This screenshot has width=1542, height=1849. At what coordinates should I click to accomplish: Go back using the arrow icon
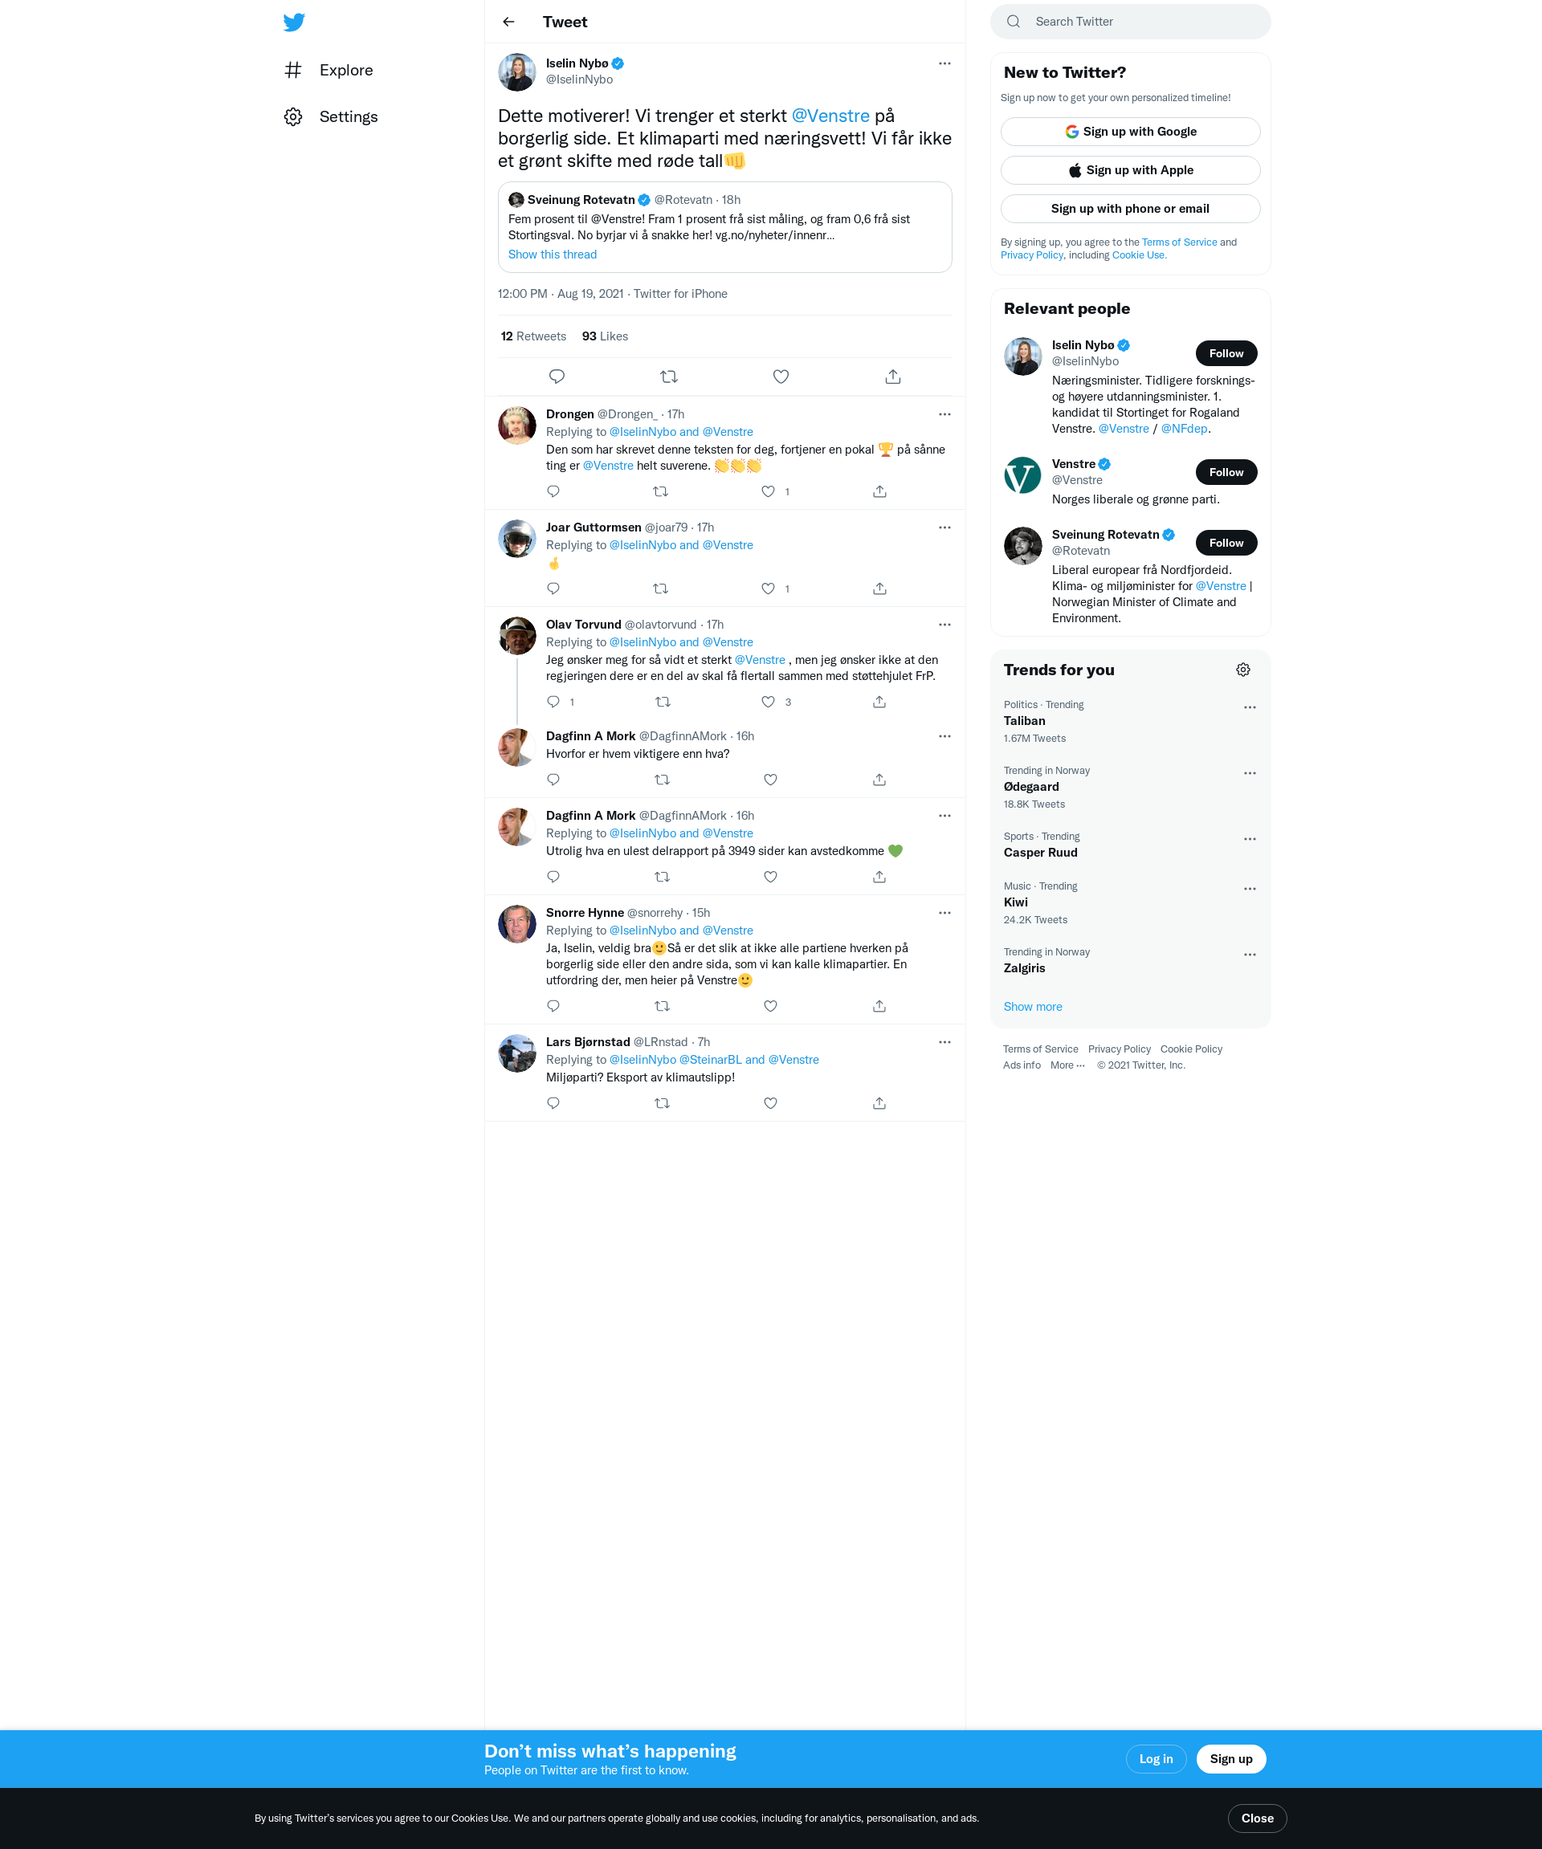(x=508, y=22)
